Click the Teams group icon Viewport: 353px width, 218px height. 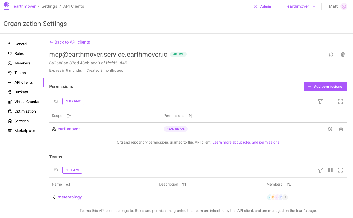point(10,73)
